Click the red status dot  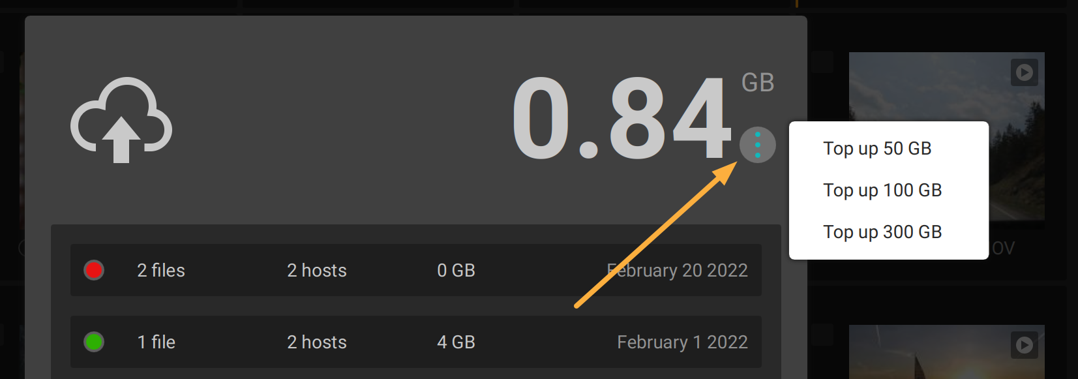coord(94,270)
